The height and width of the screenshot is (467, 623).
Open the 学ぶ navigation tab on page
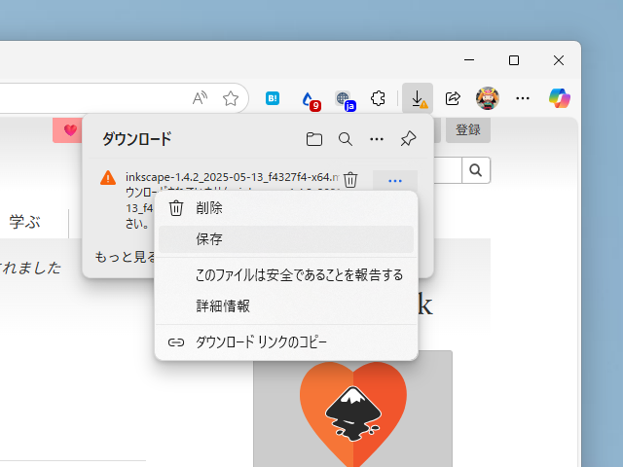pos(25,222)
